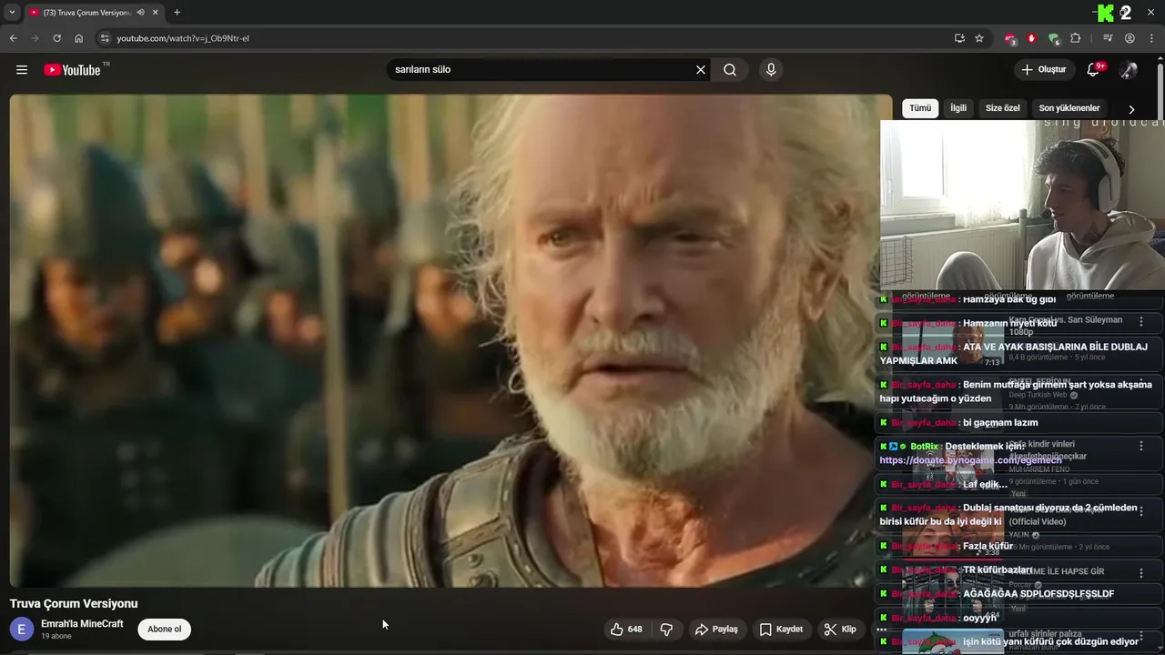Save video to playlist with Kaydet
This screenshot has height=655, width=1165.
(782, 630)
